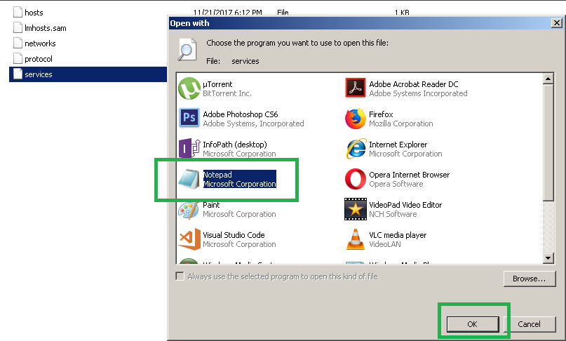Select the 'networks' file name

click(40, 44)
